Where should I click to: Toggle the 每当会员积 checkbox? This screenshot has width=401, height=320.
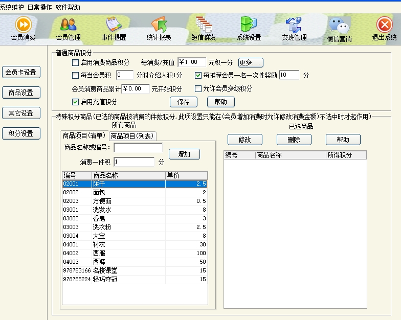point(76,76)
